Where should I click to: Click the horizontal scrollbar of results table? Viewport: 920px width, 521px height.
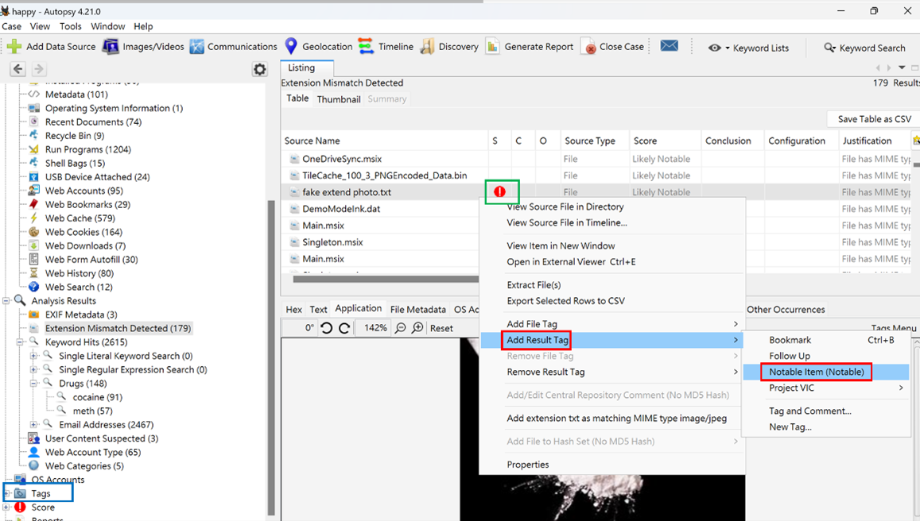(386, 279)
